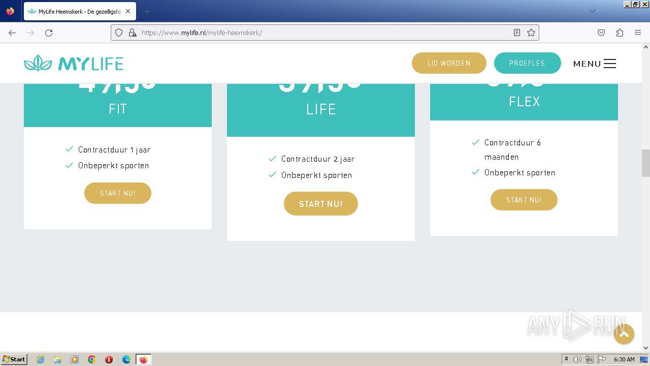650x366 pixels.
Task: Show hidden system tray icons
Action: point(566,359)
